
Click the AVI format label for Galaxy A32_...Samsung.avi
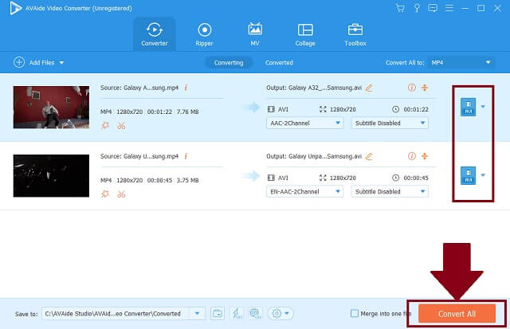click(x=283, y=109)
